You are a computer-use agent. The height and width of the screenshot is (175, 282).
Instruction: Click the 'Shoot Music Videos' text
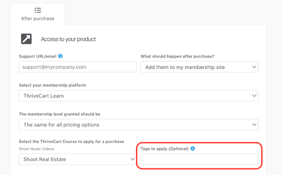click(36, 149)
